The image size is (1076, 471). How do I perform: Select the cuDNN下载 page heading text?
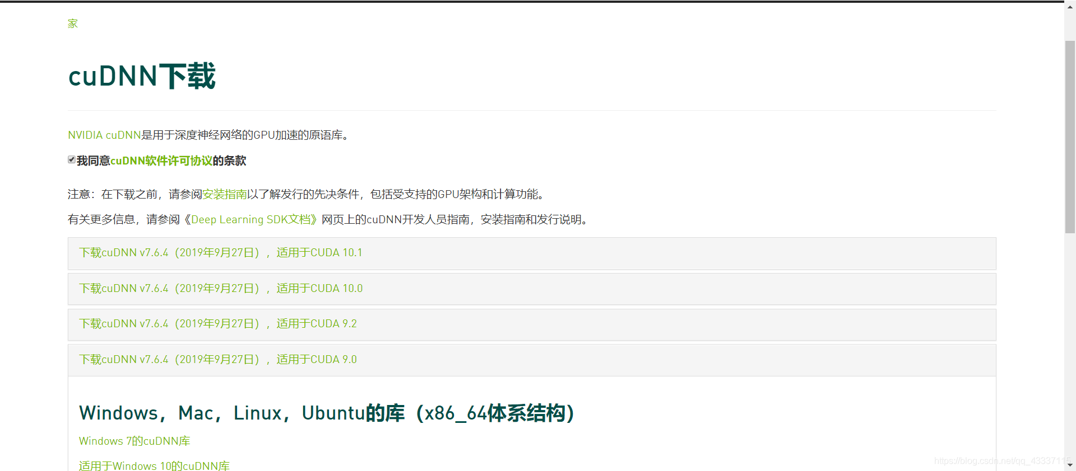(x=142, y=76)
